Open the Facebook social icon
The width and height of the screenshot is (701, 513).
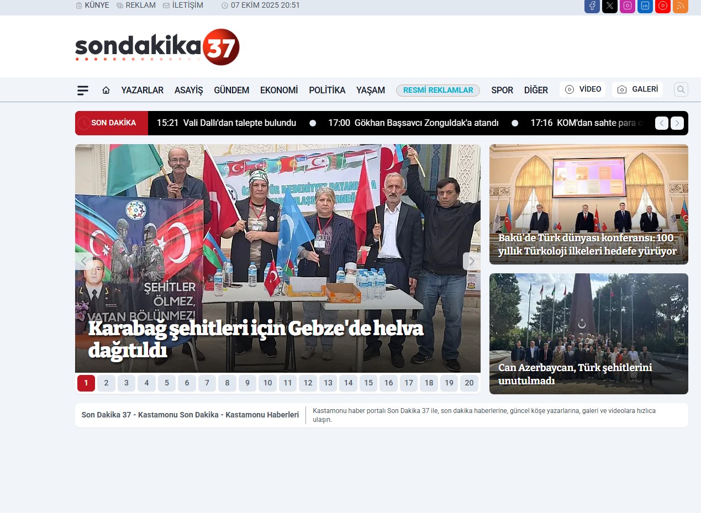pyautogui.click(x=592, y=6)
